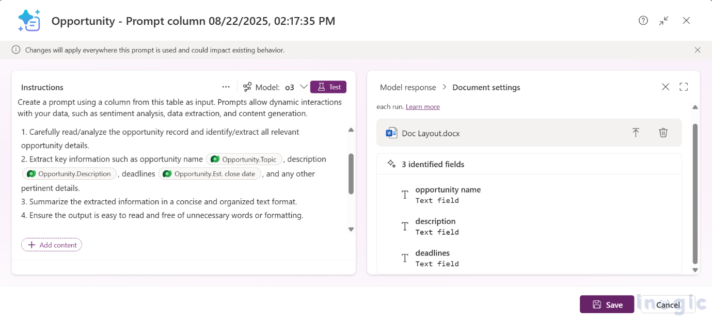Go to Model response breadcrumb
This screenshot has height=321, width=712.
point(408,87)
